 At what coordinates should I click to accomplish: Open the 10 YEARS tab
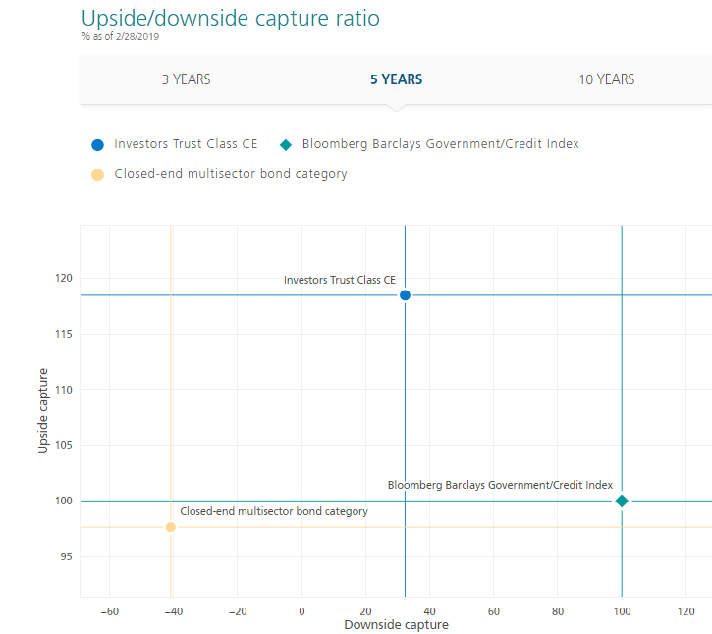(x=606, y=79)
